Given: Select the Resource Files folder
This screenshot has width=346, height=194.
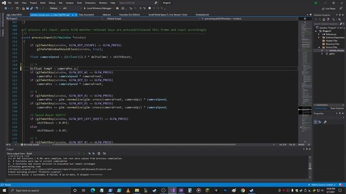Looking at the screenshot, I should pyautogui.click(x=331, y=44).
